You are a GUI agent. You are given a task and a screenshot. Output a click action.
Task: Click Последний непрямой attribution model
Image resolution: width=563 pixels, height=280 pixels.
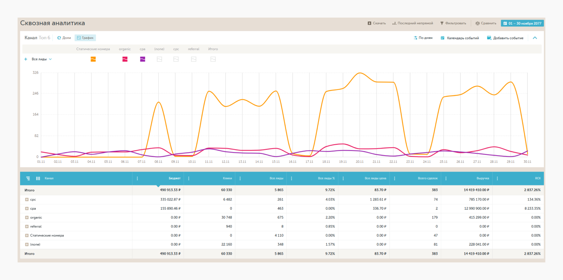(413, 23)
